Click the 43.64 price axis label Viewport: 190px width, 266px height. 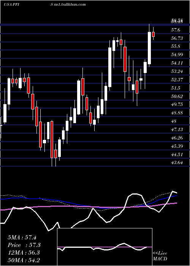click(177, 163)
